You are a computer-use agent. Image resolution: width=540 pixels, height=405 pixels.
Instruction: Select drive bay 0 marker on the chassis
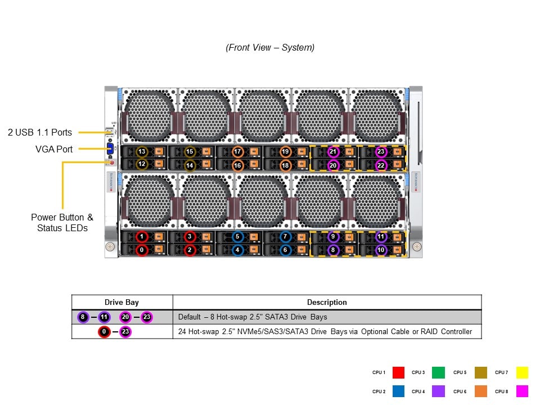[x=142, y=250]
